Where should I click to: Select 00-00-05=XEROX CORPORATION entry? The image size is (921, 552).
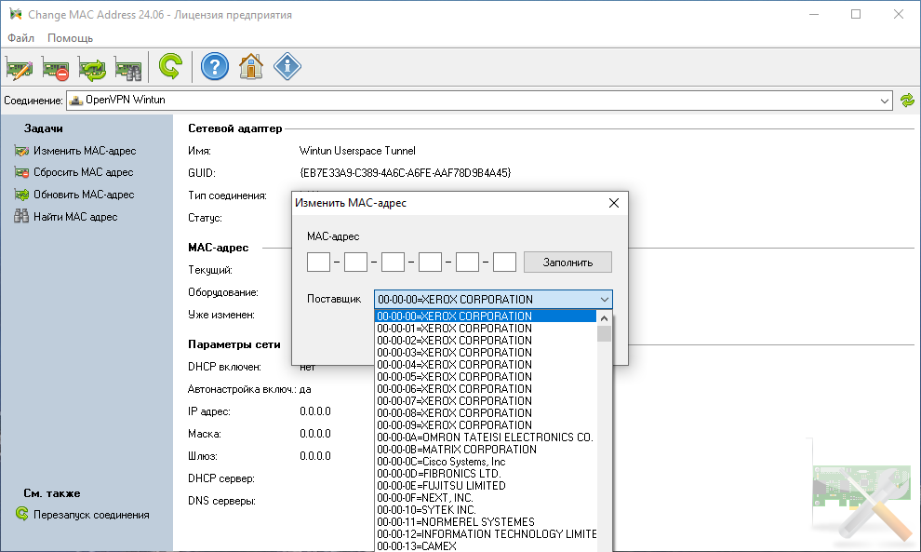click(x=486, y=377)
